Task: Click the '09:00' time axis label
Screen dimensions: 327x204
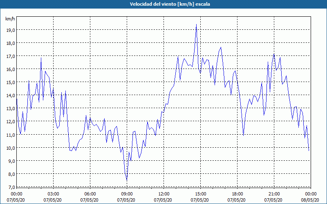Action: (127, 194)
